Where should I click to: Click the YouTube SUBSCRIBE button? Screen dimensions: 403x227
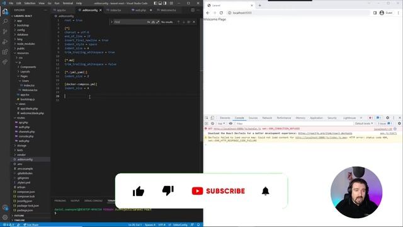pyautogui.click(x=219, y=191)
